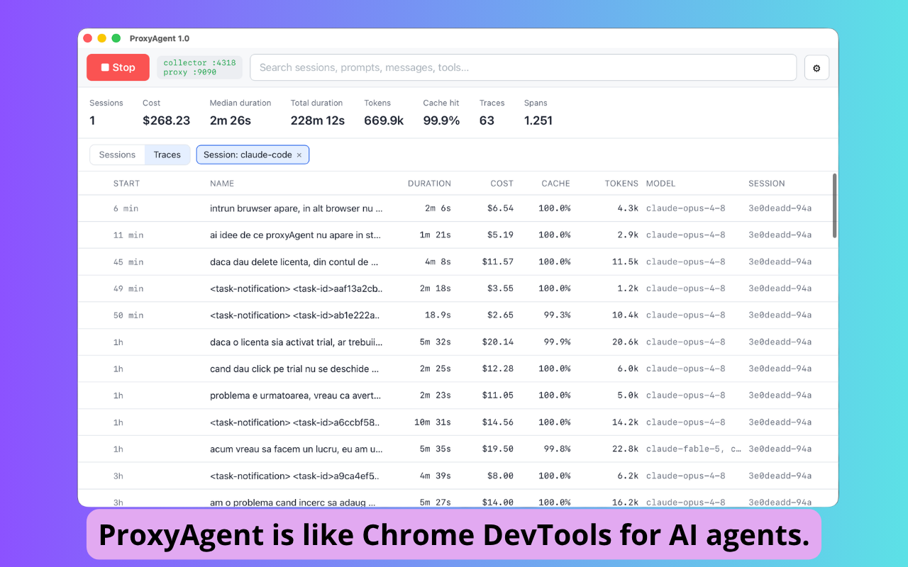Screen dimensions: 908x567
Task: Remove the Session: claude-code filter chip
Action: tap(299, 155)
